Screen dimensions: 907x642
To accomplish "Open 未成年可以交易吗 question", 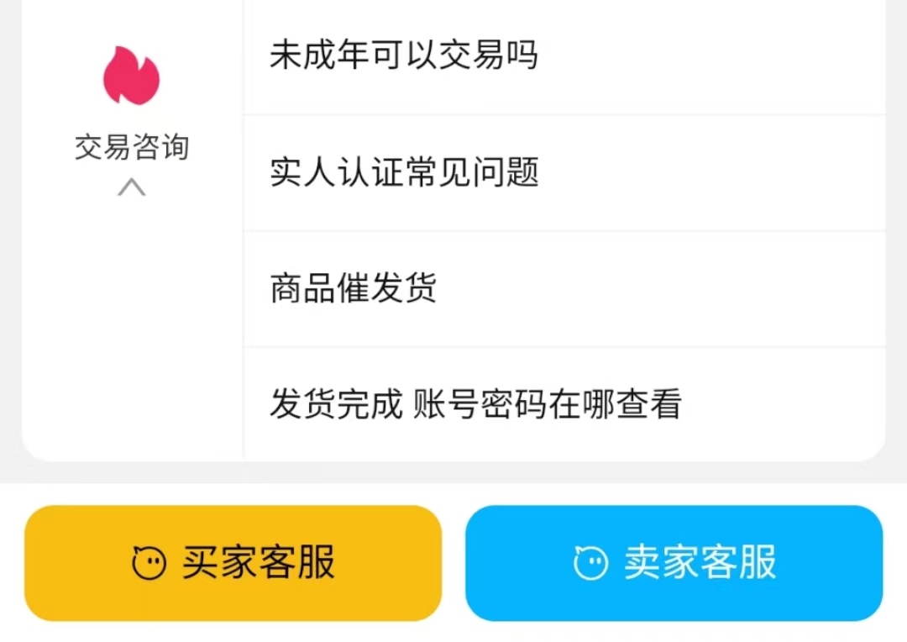I will [403, 55].
